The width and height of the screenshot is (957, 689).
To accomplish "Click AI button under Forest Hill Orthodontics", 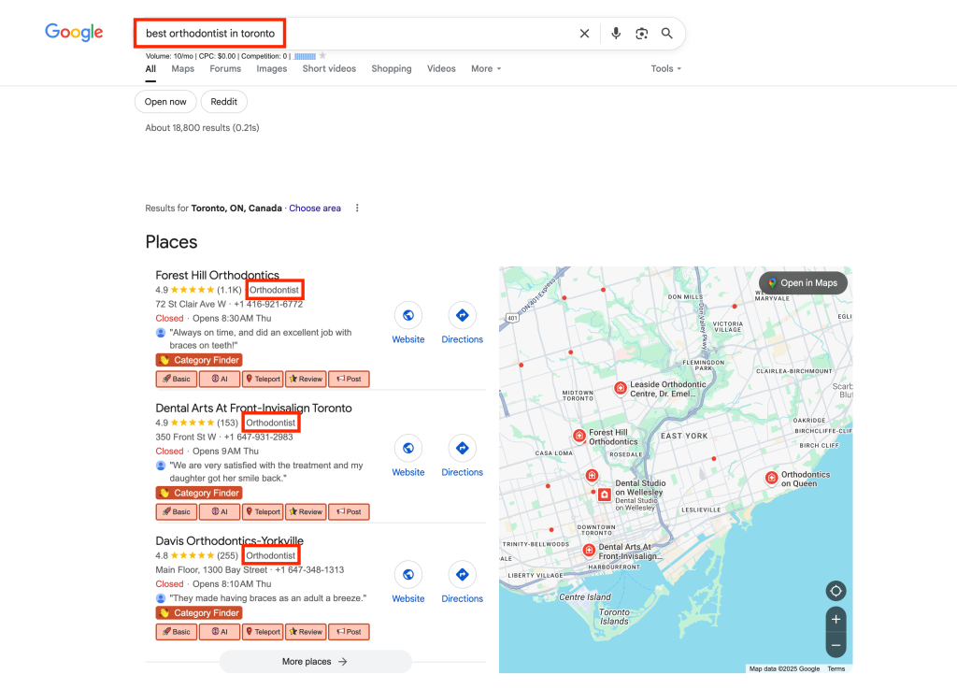I will (220, 379).
